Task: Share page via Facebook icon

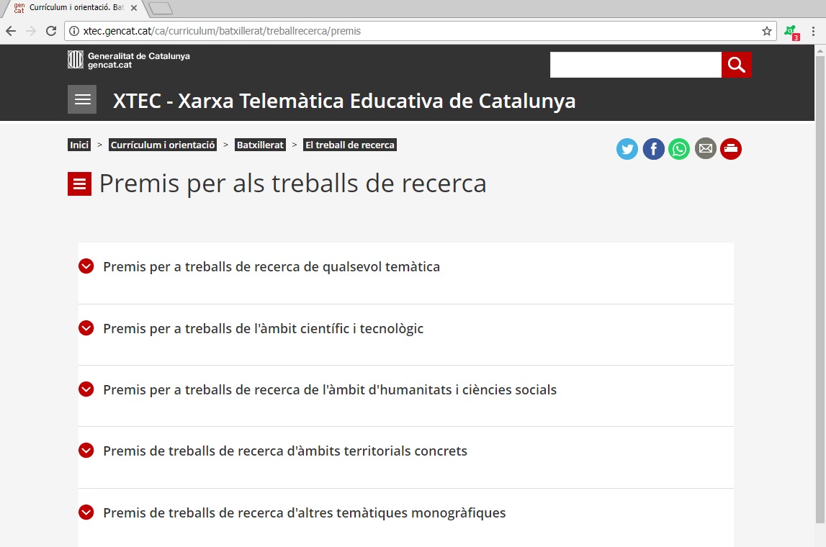Action: (653, 149)
